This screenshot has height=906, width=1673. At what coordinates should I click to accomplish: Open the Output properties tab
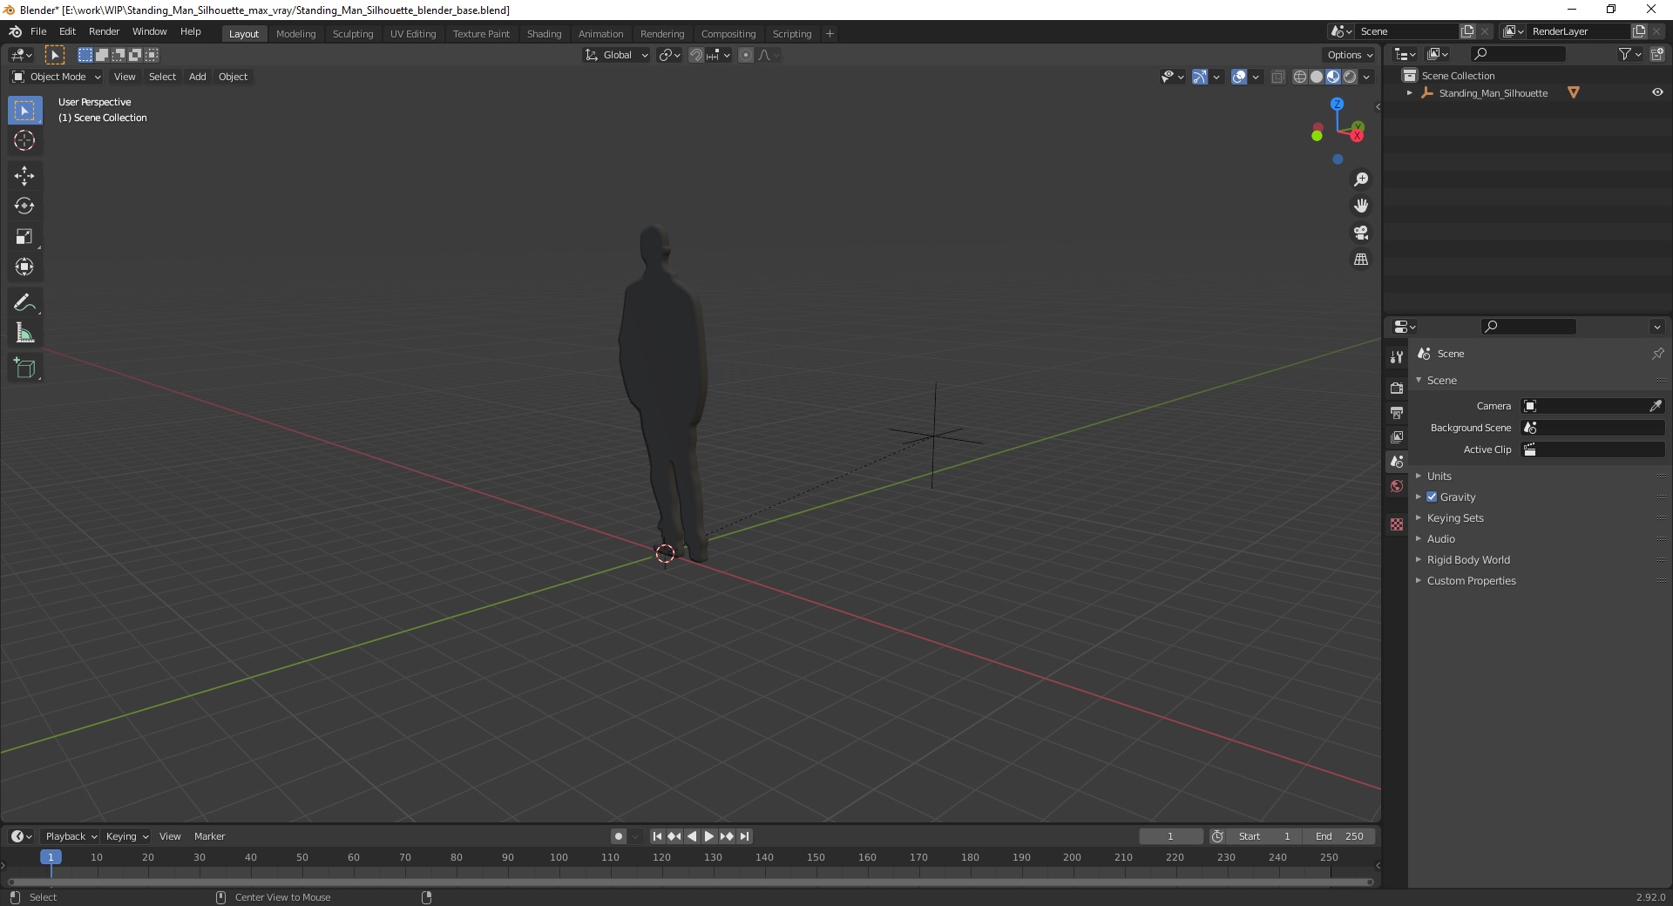[1397, 412]
